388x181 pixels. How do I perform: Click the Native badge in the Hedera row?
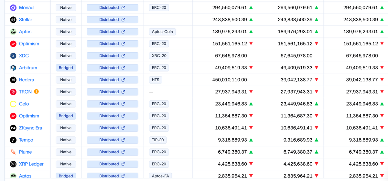(66, 80)
